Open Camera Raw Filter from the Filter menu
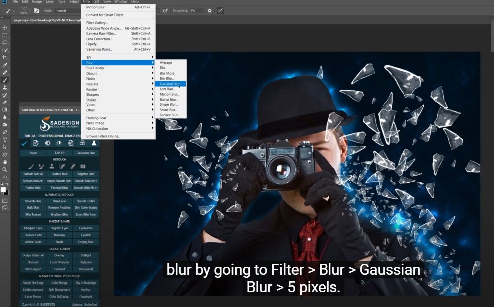The image size is (494, 307). coord(101,33)
